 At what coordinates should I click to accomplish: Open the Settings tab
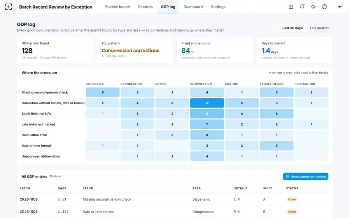218,7
